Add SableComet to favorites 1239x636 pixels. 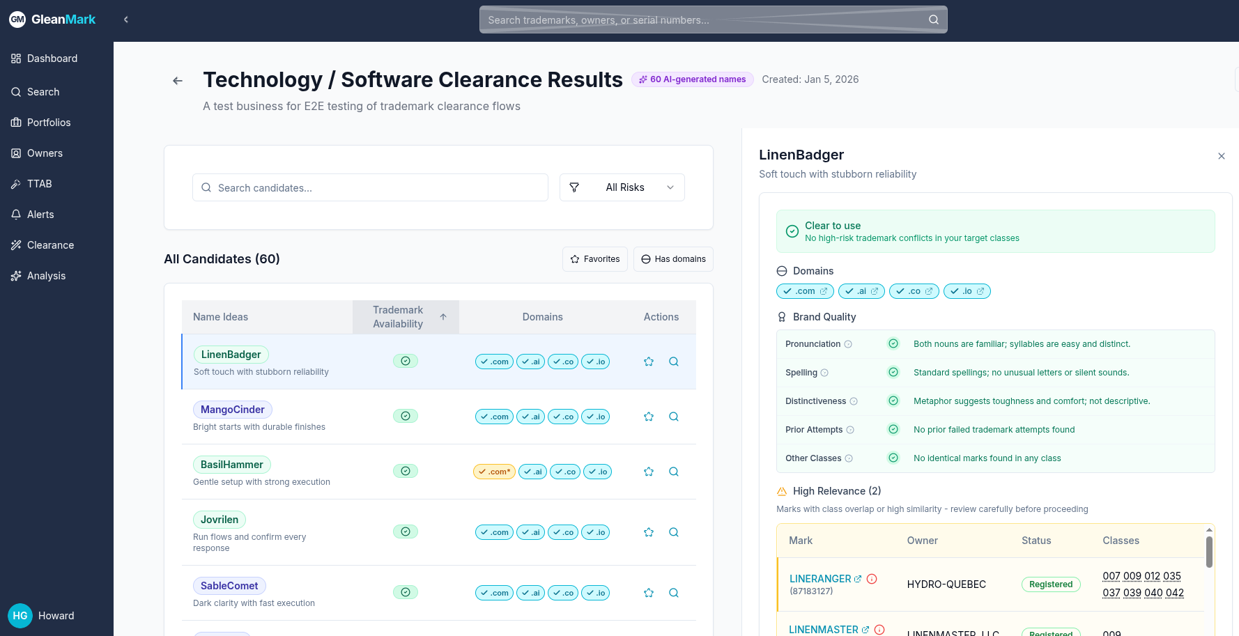point(649,593)
